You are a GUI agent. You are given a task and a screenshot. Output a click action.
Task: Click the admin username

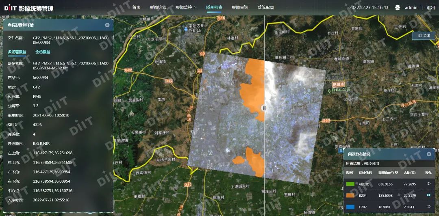coord(411,8)
